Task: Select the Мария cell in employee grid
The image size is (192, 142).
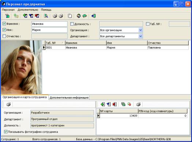Action: point(127,47)
